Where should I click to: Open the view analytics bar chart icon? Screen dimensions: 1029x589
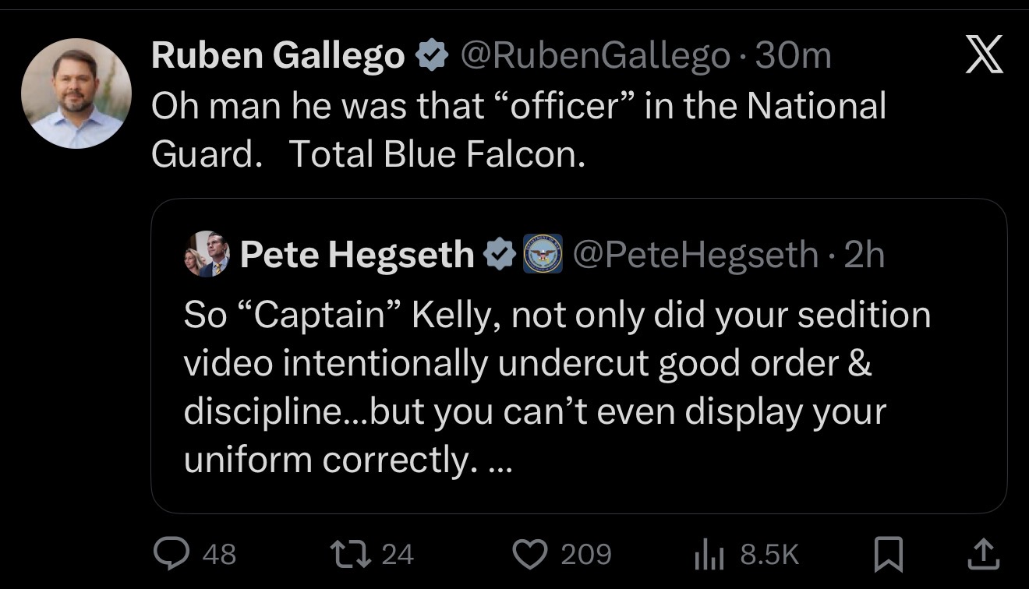tap(709, 555)
